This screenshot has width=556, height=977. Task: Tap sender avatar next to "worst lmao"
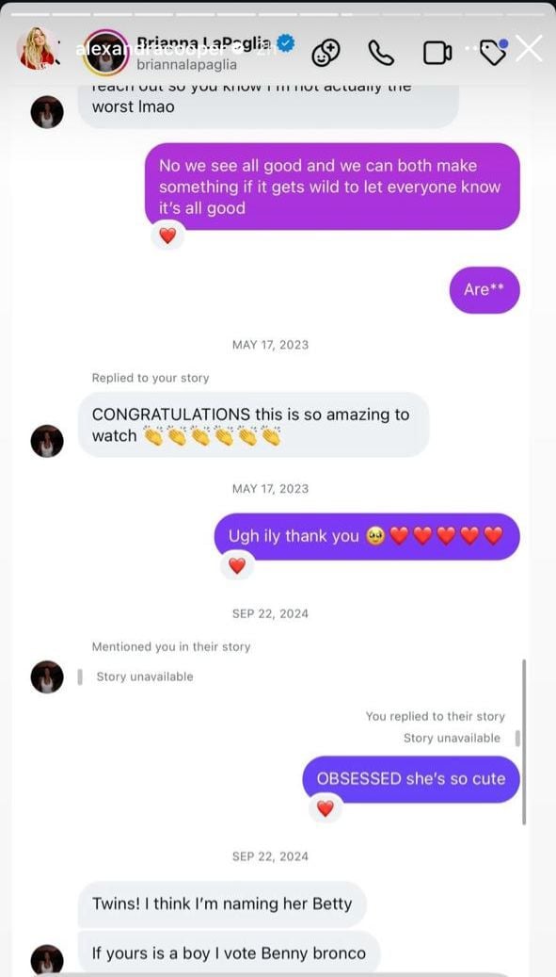47,113
